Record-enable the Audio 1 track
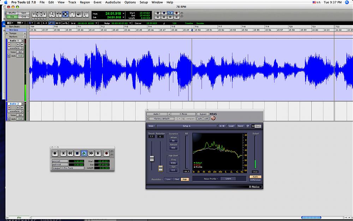The width and height of the screenshot is (353, 221). coord(9,45)
